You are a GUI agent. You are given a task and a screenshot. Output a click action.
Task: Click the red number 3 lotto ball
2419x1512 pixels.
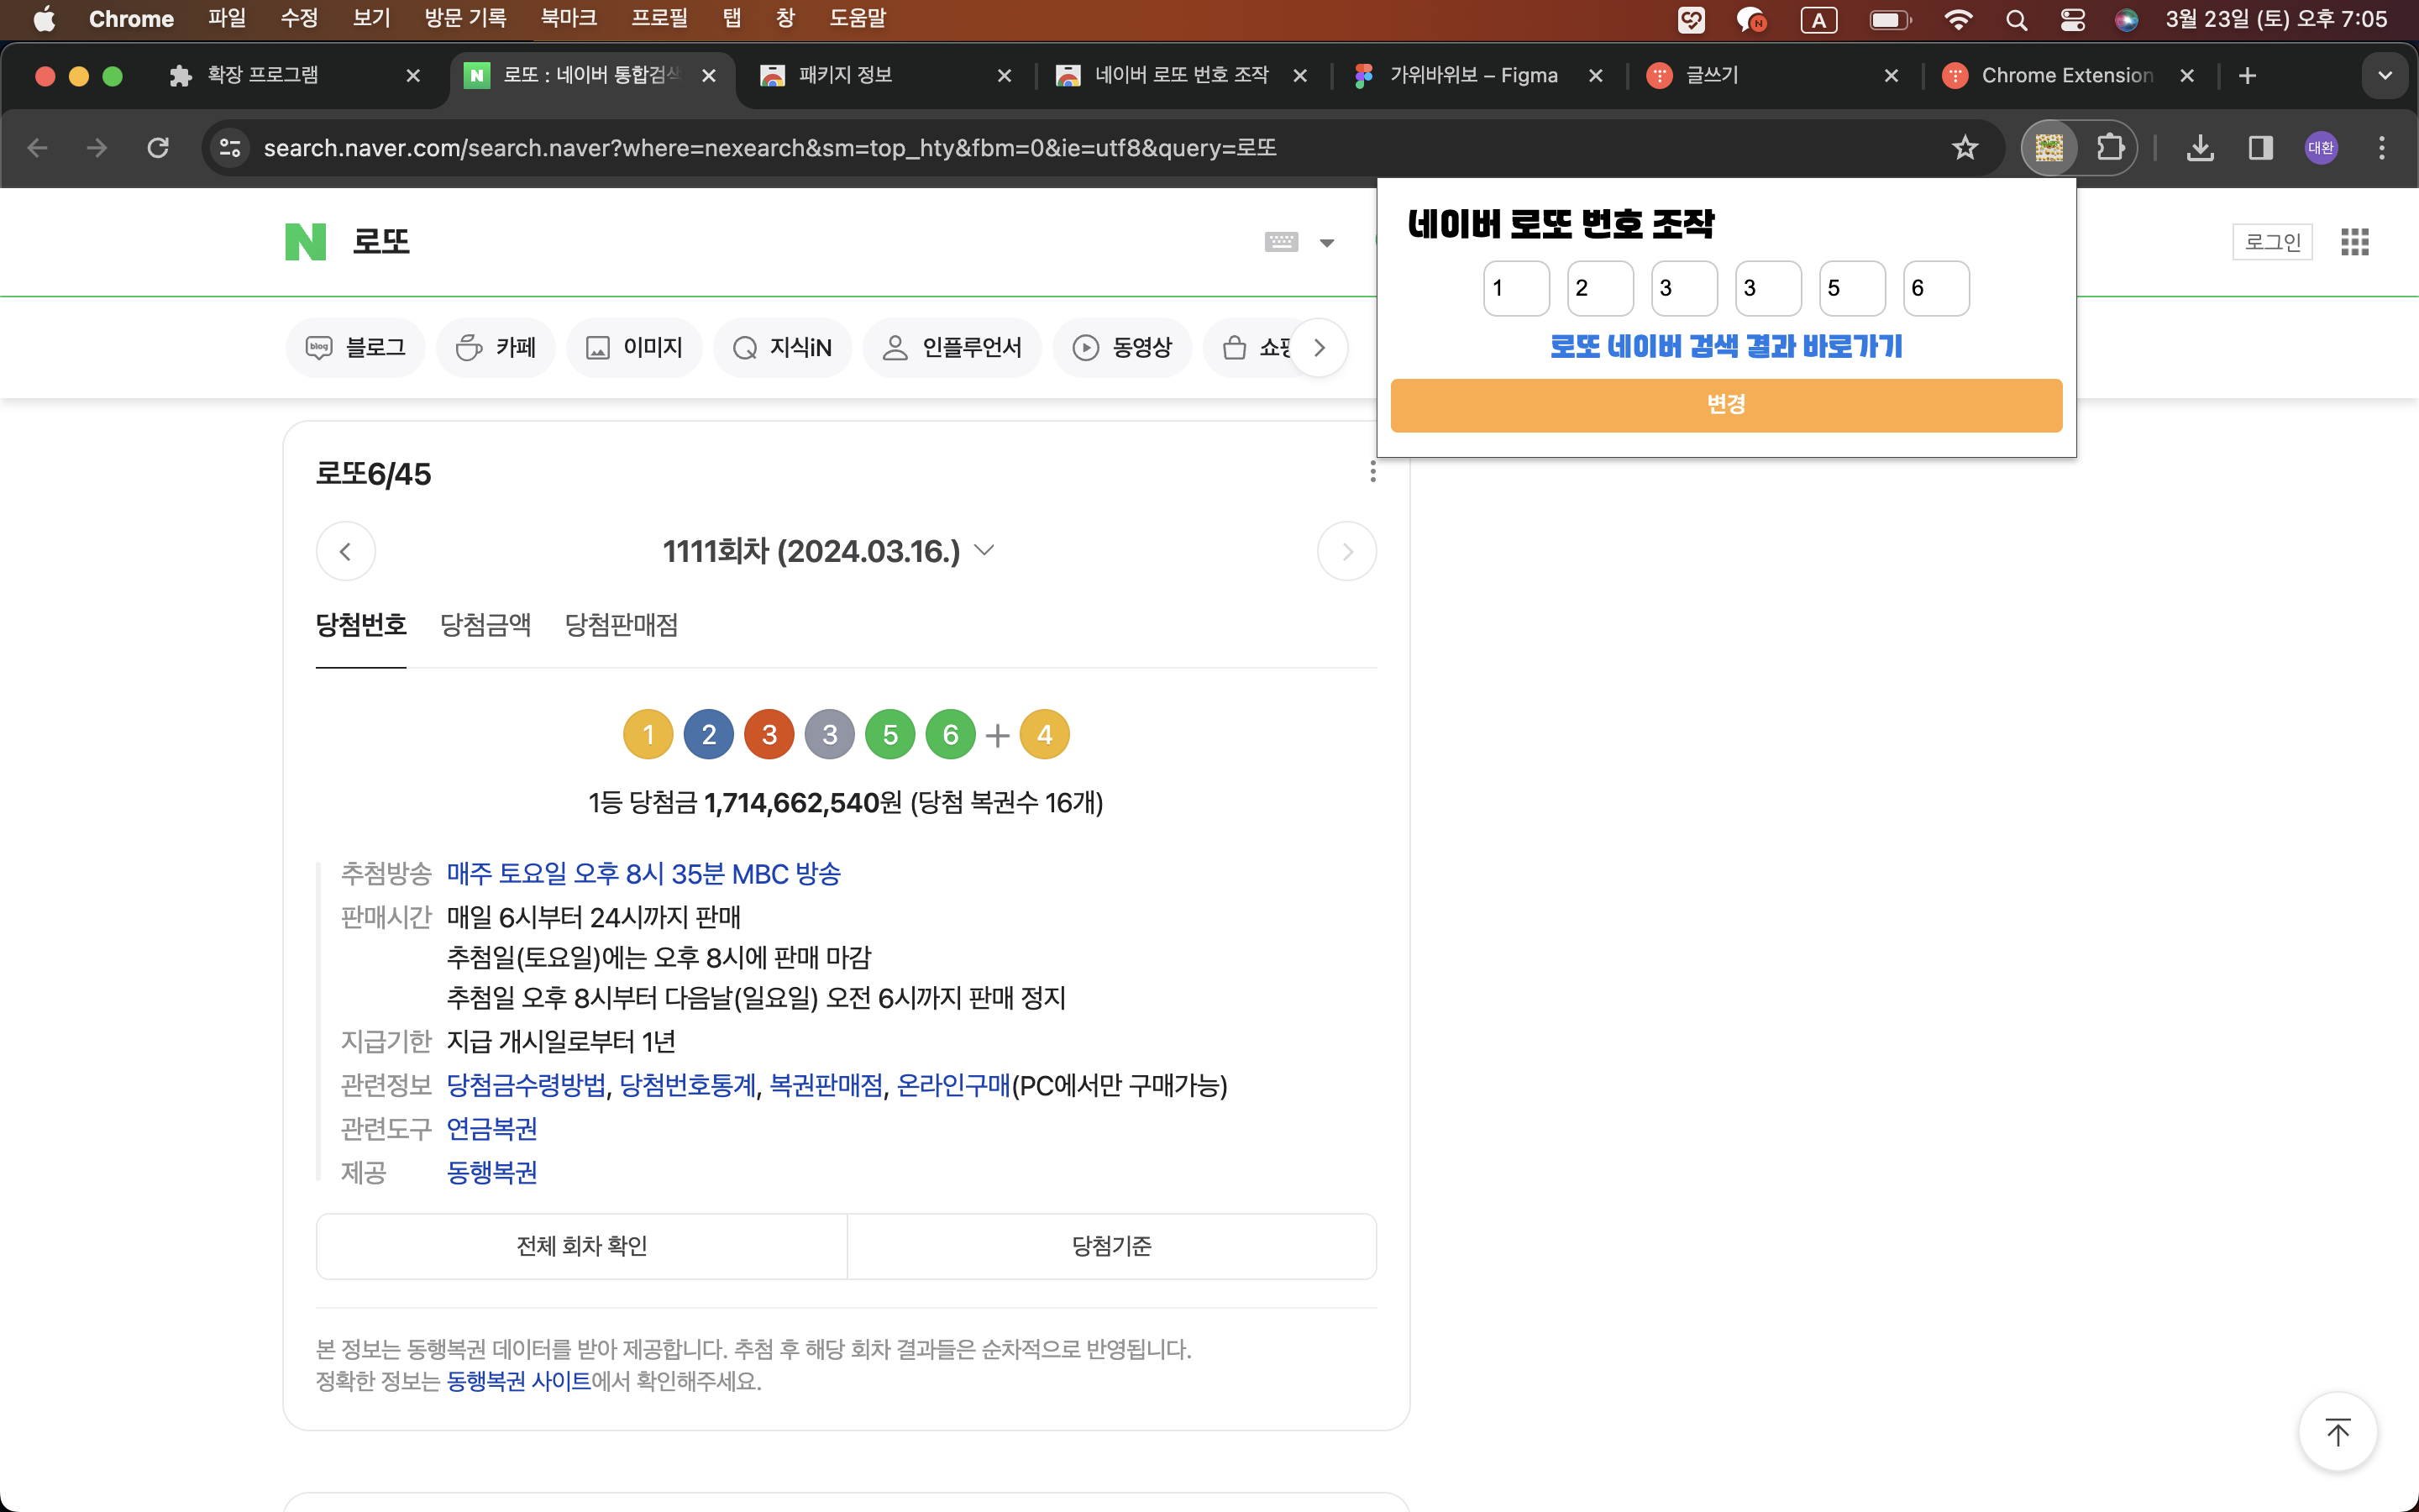point(769,735)
